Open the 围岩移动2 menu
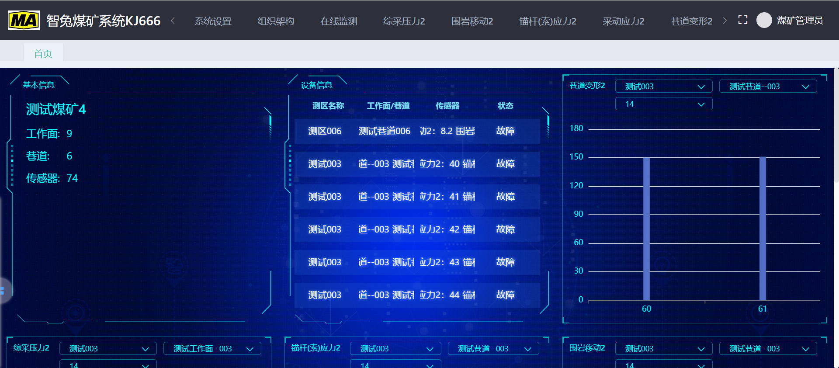Viewport: 839px width, 368px height. click(472, 21)
